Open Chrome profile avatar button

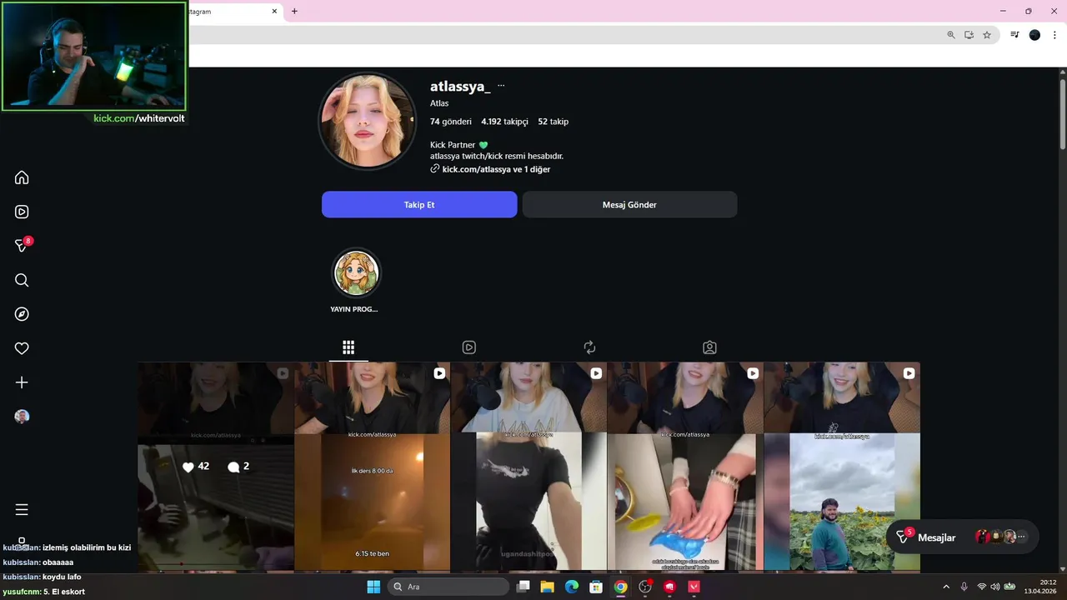(1034, 35)
